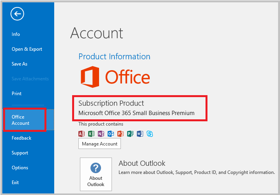Click the Account page title
The width and height of the screenshot is (280, 195).
(x=97, y=33)
